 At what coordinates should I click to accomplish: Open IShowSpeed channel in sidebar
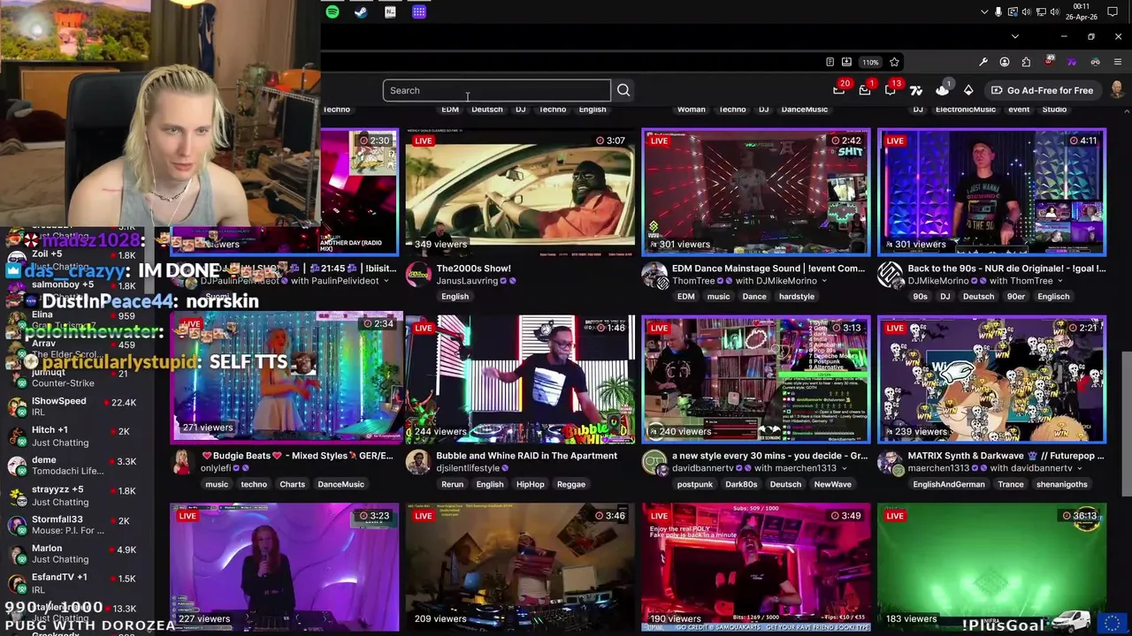click(71, 406)
